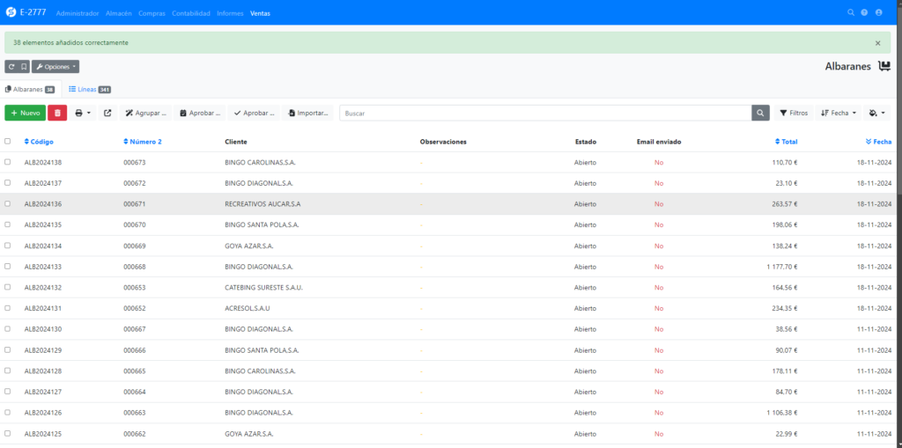
Task: Click the bookmark icon button
Action: click(24, 66)
